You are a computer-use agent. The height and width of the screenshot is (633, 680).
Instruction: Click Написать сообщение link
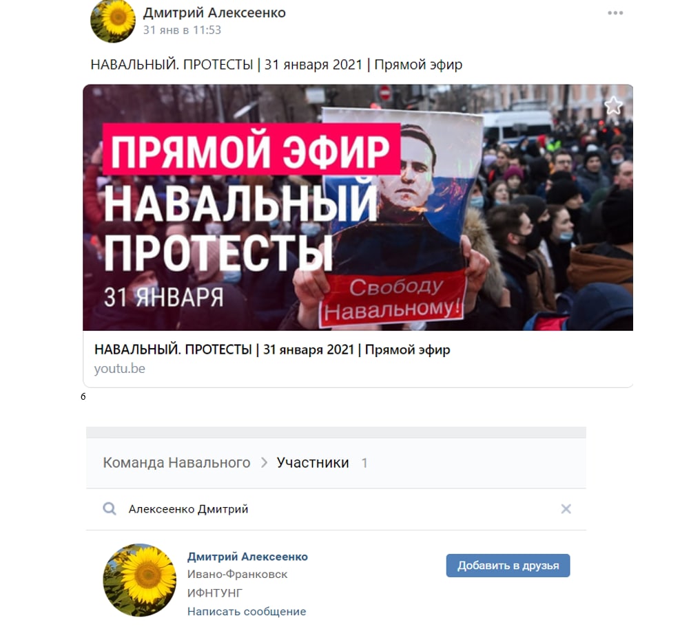pos(247,612)
